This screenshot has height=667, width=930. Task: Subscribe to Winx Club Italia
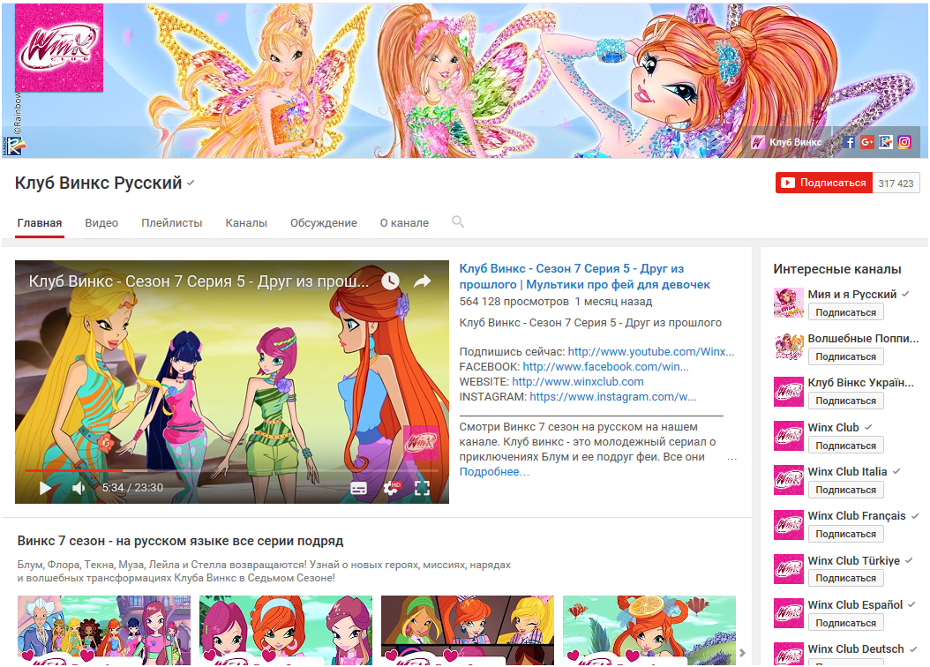(x=846, y=490)
